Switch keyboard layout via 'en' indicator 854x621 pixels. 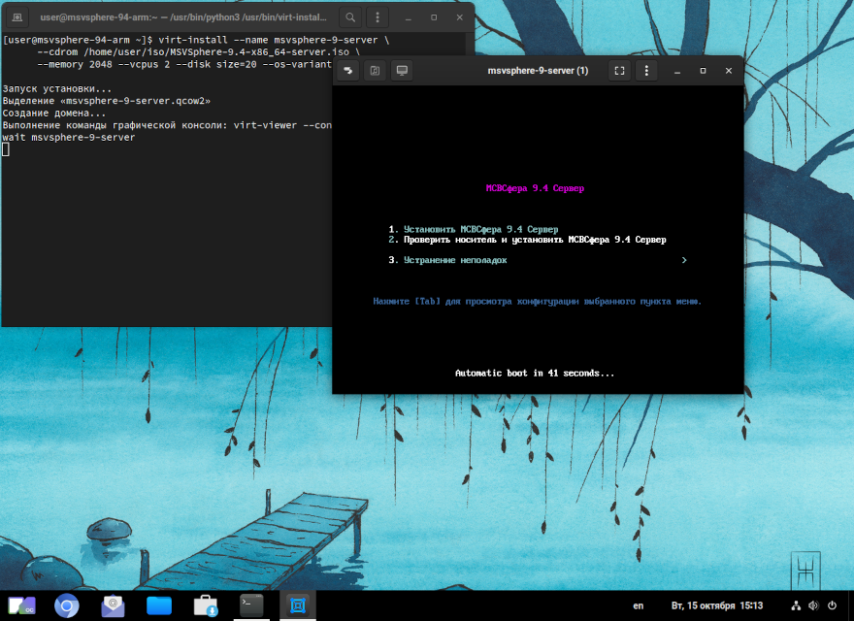(638, 605)
